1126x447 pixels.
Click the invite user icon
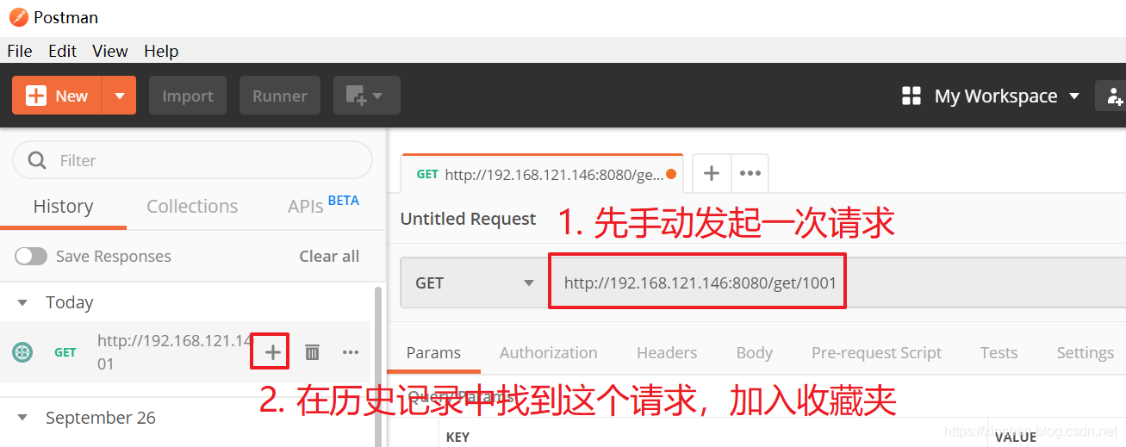tap(1113, 96)
